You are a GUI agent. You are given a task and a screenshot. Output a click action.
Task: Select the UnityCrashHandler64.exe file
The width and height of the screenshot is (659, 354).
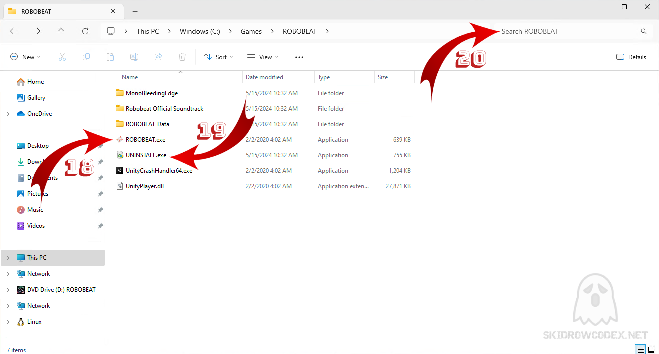coord(159,171)
